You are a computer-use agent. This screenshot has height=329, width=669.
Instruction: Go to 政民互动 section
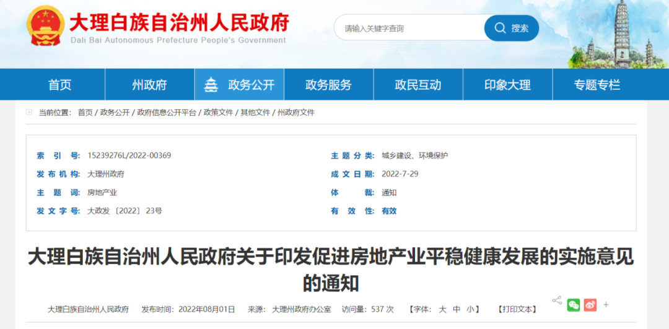pyautogui.click(x=418, y=85)
